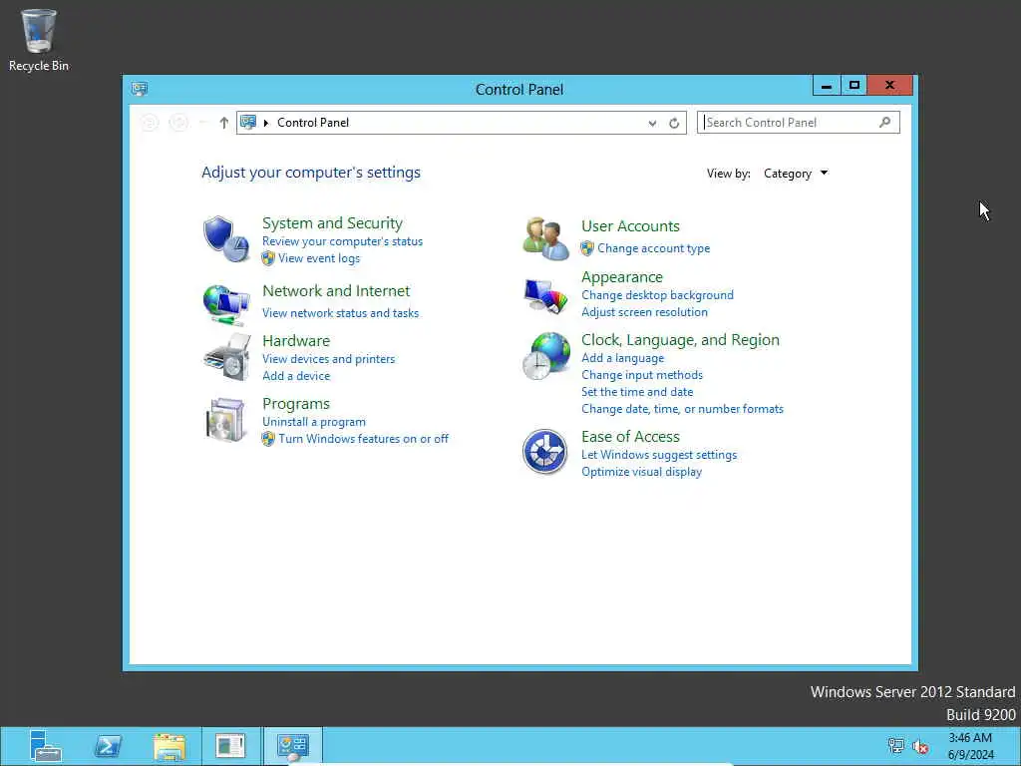This screenshot has width=1021, height=766.
Task: Click Clock, Language, and Region heading
Action: click(680, 340)
